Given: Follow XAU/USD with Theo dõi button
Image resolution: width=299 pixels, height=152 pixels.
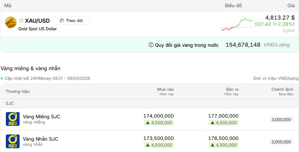Looking at the screenshot, I should click(x=71, y=21).
